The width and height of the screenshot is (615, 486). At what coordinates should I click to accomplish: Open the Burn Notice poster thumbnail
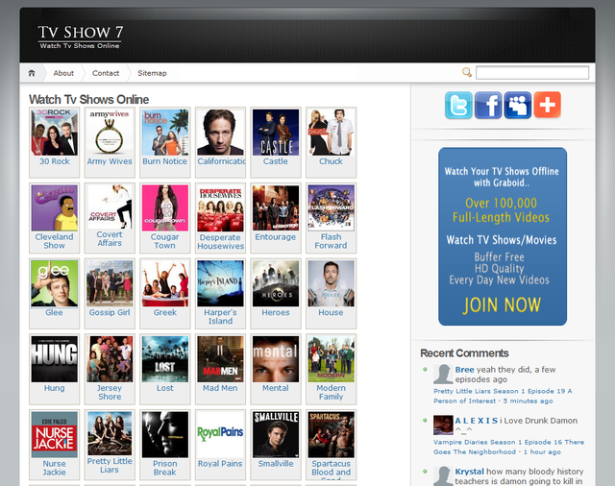coord(165,133)
